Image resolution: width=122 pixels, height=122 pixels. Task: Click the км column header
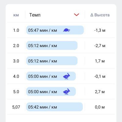tap(16, 15)
